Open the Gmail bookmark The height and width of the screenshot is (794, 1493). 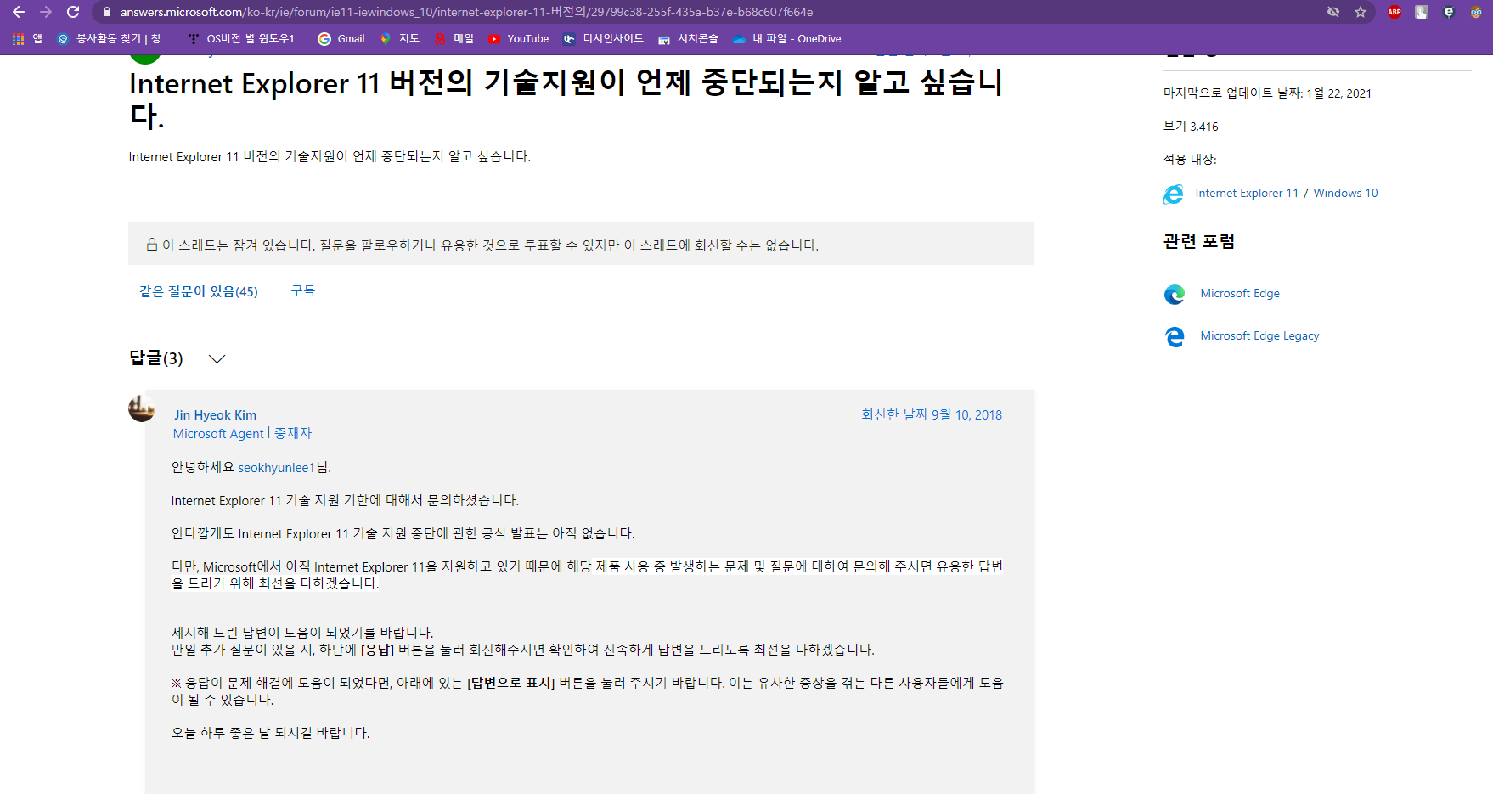pyautogui.click(x=341, y=39)
